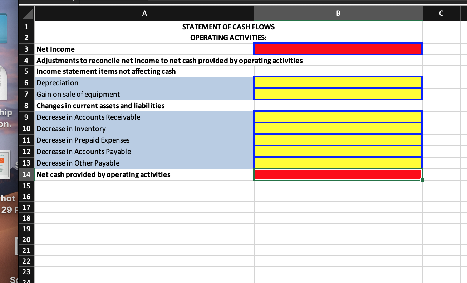Viewport: 467px width, 283px height.
Task: Select row number 14
Action: point(26,174)
